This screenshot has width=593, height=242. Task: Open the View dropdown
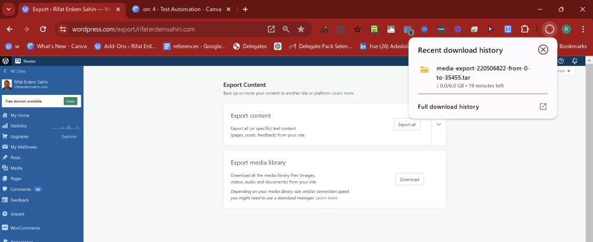[565, 71]
